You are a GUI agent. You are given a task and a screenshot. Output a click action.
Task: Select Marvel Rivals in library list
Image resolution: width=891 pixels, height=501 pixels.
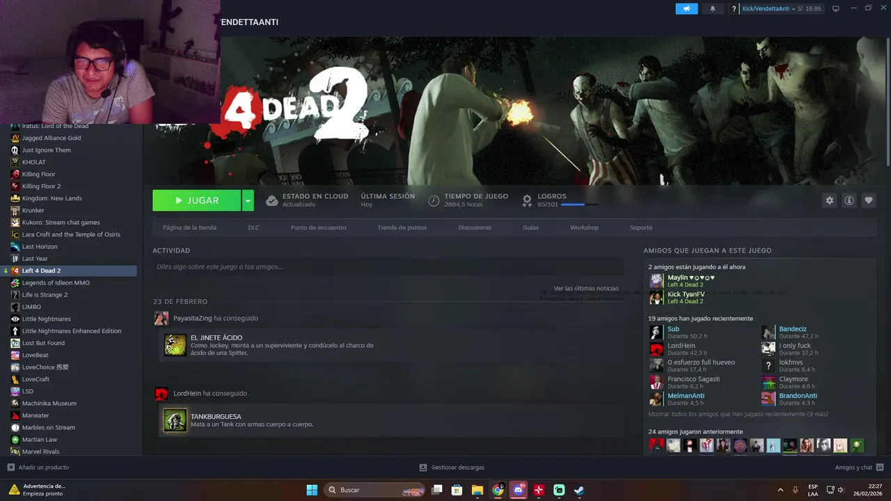[x=40, y=452]
